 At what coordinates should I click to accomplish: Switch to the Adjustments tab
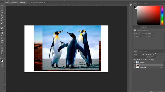[x=137, y=27]
